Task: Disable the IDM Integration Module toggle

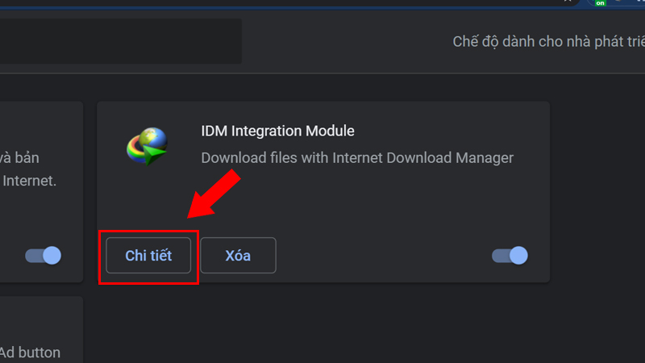Action: 510,256
